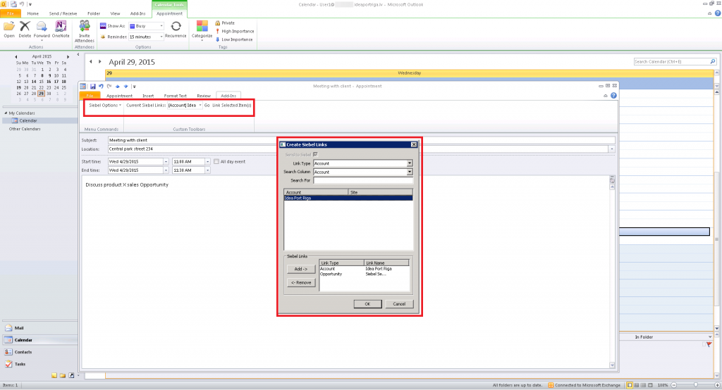
Task: Send appointment to OneNote
Action: click(x=61, y=29)
